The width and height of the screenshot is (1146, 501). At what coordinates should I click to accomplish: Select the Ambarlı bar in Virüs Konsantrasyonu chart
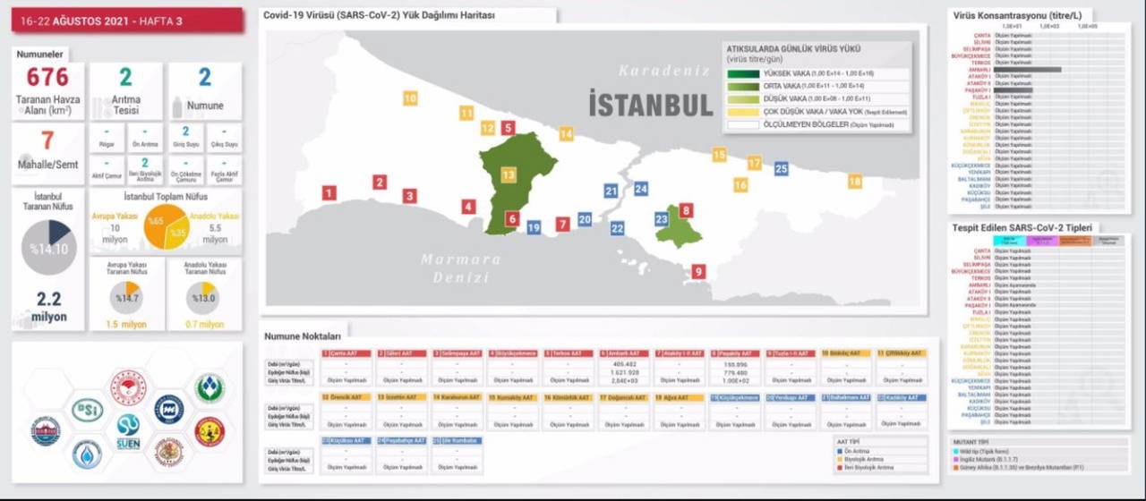pyautogui.click(x=1027, y=69)
